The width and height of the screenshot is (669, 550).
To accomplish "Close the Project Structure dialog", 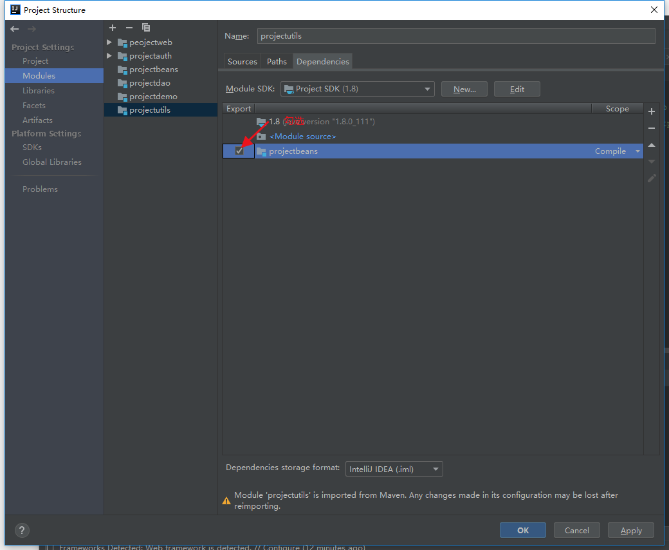I will (x=654, y=10).
